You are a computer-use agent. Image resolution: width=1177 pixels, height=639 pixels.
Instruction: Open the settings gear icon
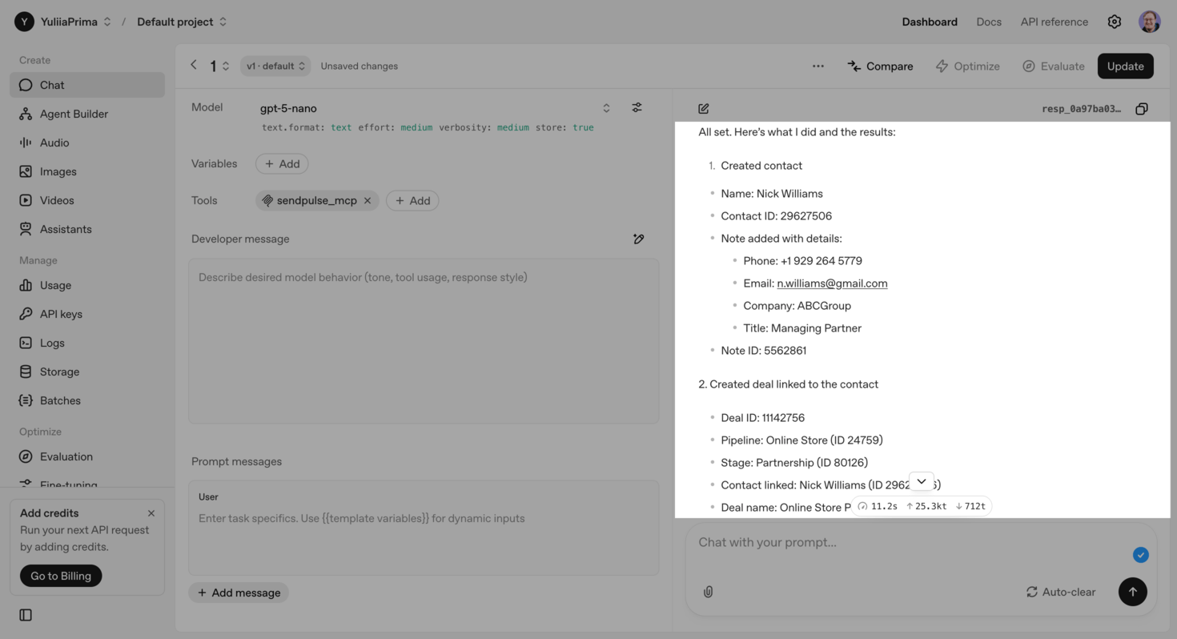pyautogui.click(x=1115, y=22)
